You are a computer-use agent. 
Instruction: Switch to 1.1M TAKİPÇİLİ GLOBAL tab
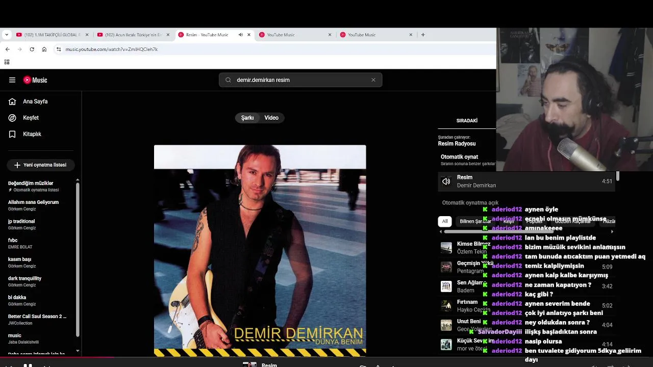point(52,35)
